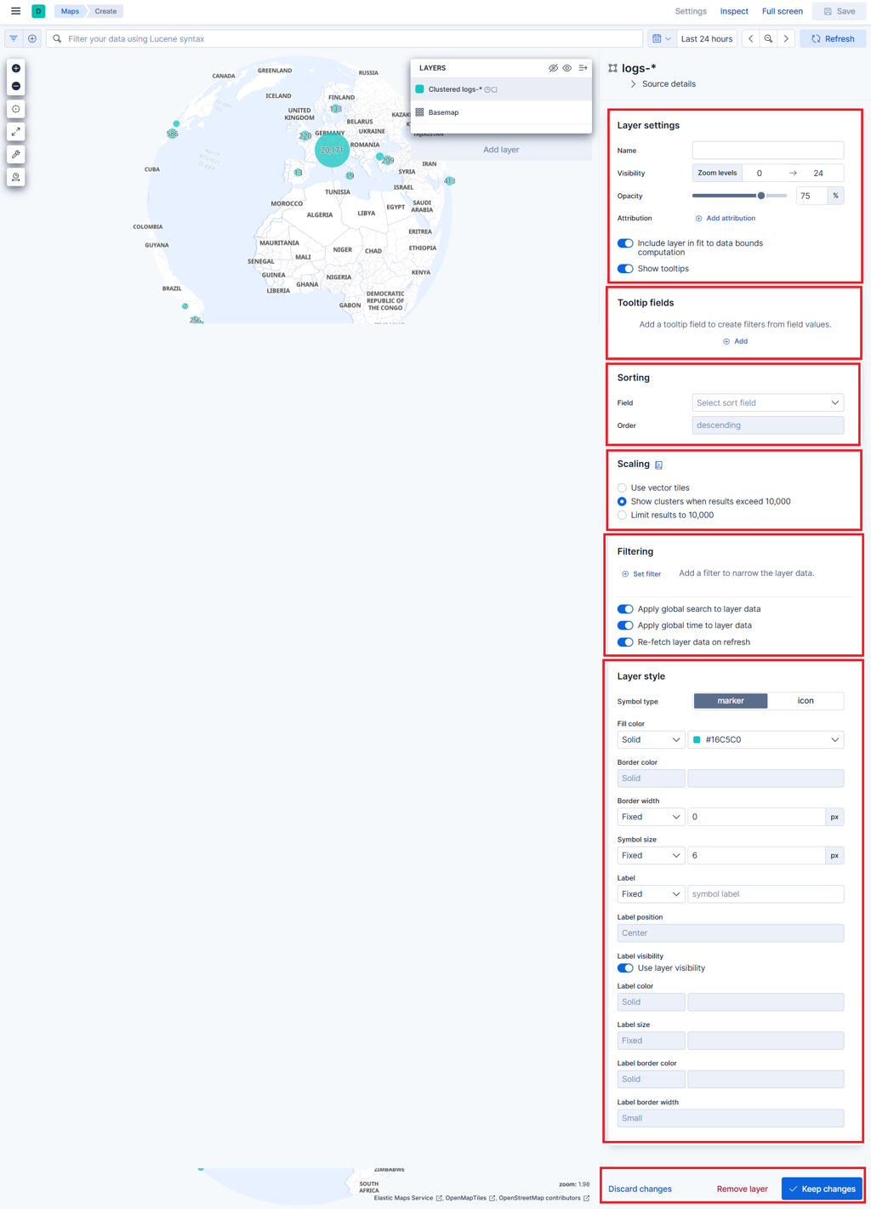Click Discard changes
The width and height of the screenshot is (871, 1209).
tap(640, 1189)
